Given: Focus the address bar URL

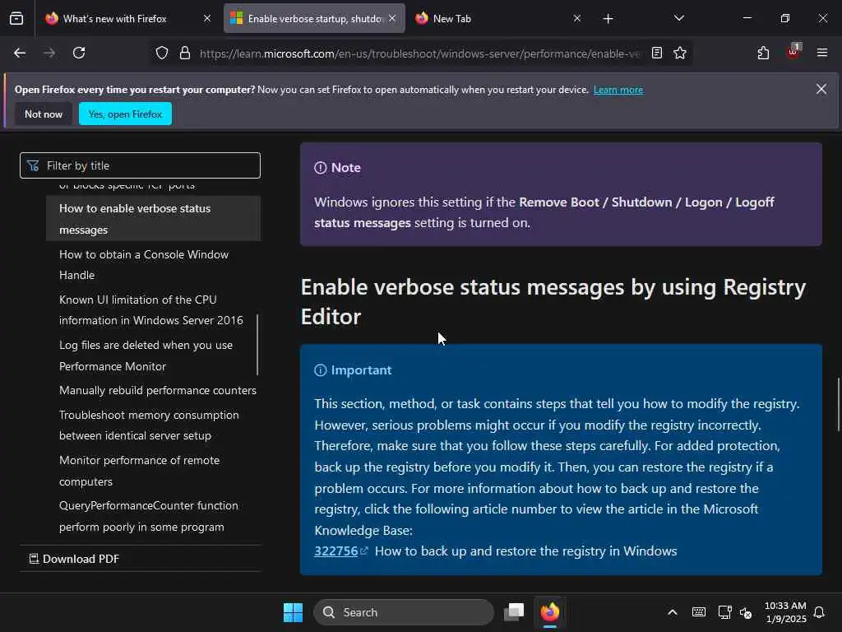Looking at the screenshot, I should (420, 53).
